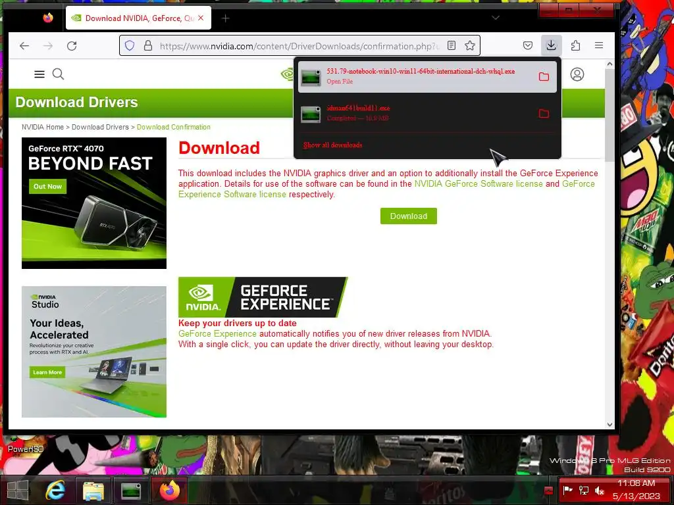This screenshot has height=505, width=674.
Task: Go to NVIDIA Home breadcrumb
Action: (43, 127)
